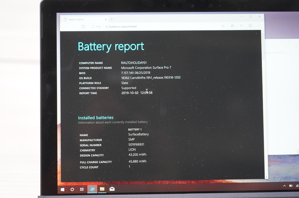Open the Mail app on the taskbar
Image resolution: width=299 pixels, height=198 pixels.
pos(112,189)
